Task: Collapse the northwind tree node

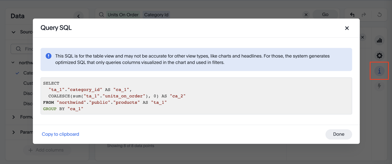Action: click(x=13, y=63)
